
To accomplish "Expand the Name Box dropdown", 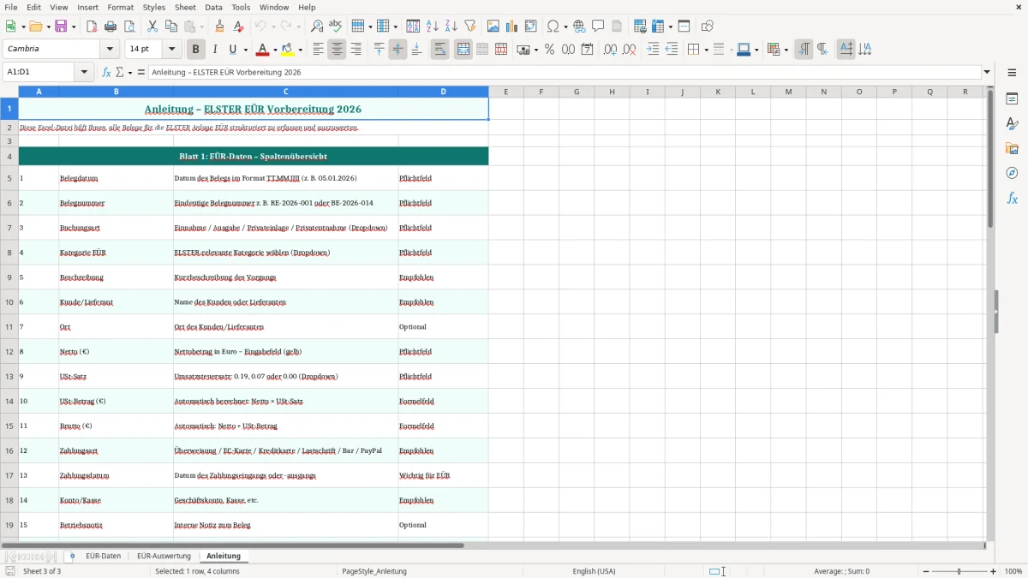I will point(84,73).
